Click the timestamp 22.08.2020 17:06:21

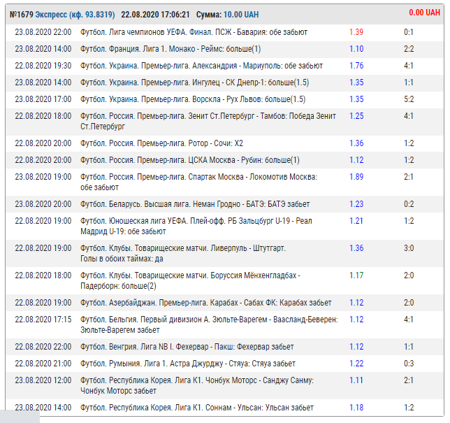coord(155,15)
